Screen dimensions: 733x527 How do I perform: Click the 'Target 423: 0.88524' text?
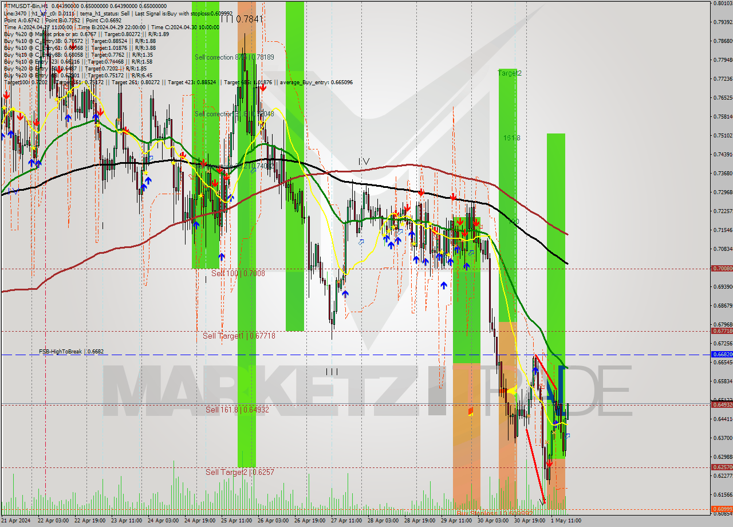point(192,82)
